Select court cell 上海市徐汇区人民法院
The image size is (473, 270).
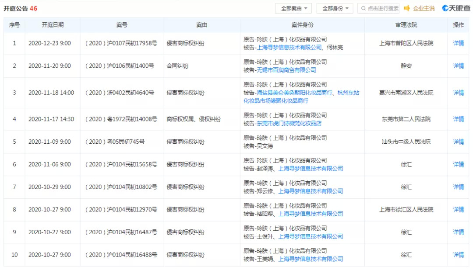pyautogui.click(x=406, y=210)
